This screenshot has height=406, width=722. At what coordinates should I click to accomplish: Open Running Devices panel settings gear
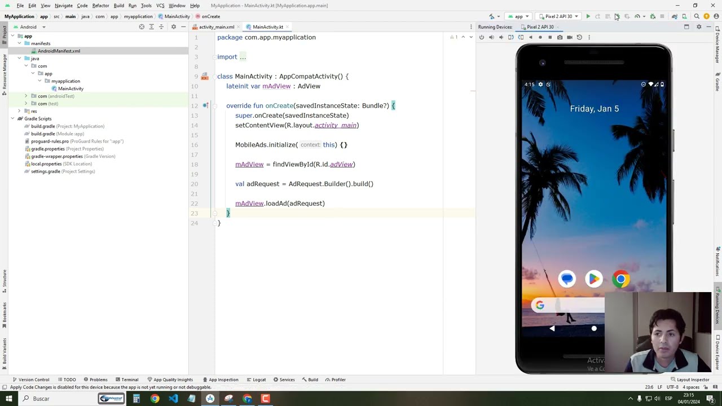[699, 27]
